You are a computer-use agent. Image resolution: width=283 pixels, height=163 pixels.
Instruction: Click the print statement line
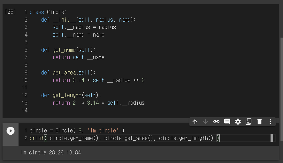pos(125,138)
